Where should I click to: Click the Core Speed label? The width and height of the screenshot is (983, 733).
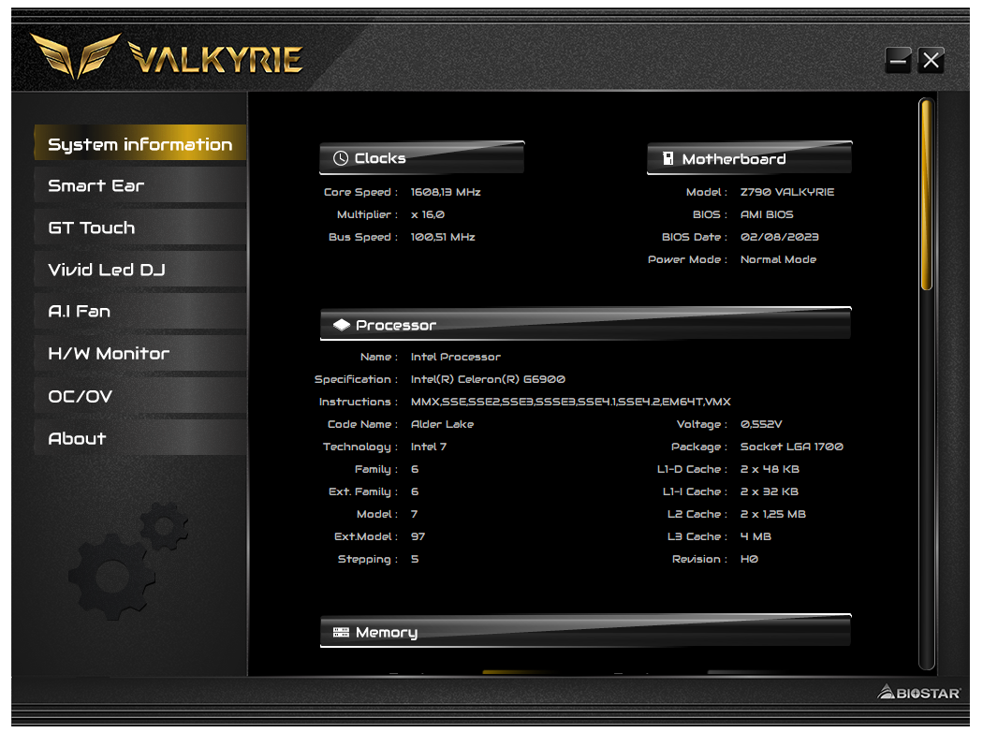point(360,192)
